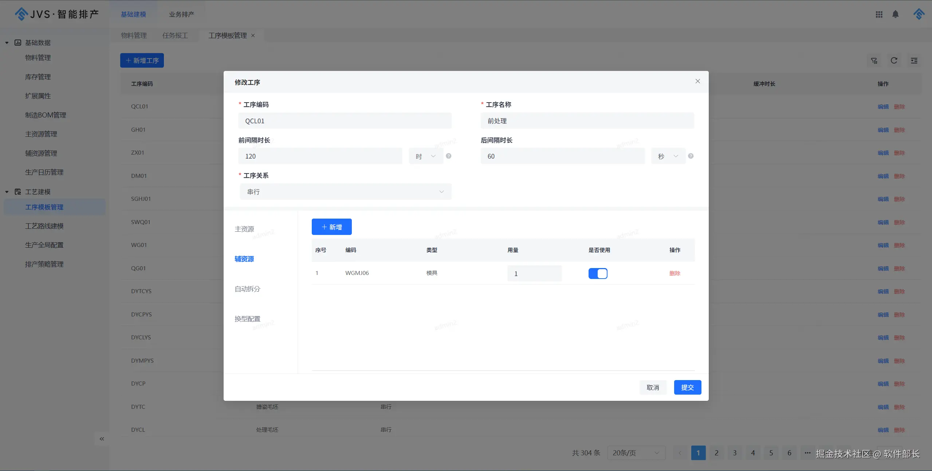The image size is (932, 471).
Task: Delete the WGMJ06 row via 删除
Action: click(x=675, y=273)
